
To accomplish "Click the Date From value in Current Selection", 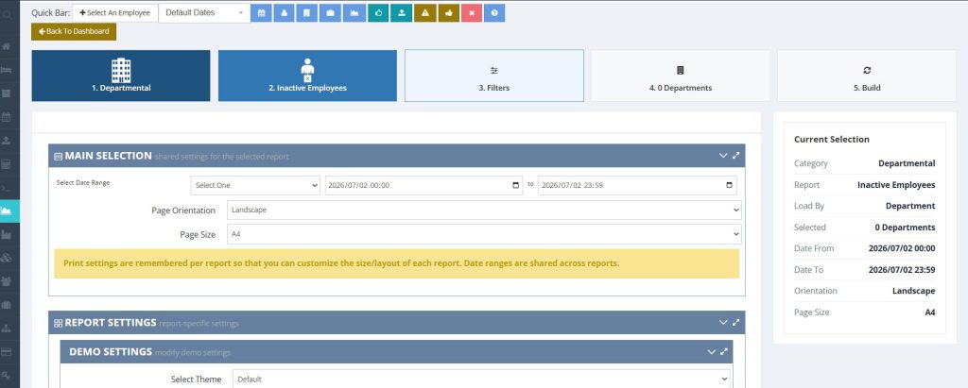I will (x=901, y=248).
